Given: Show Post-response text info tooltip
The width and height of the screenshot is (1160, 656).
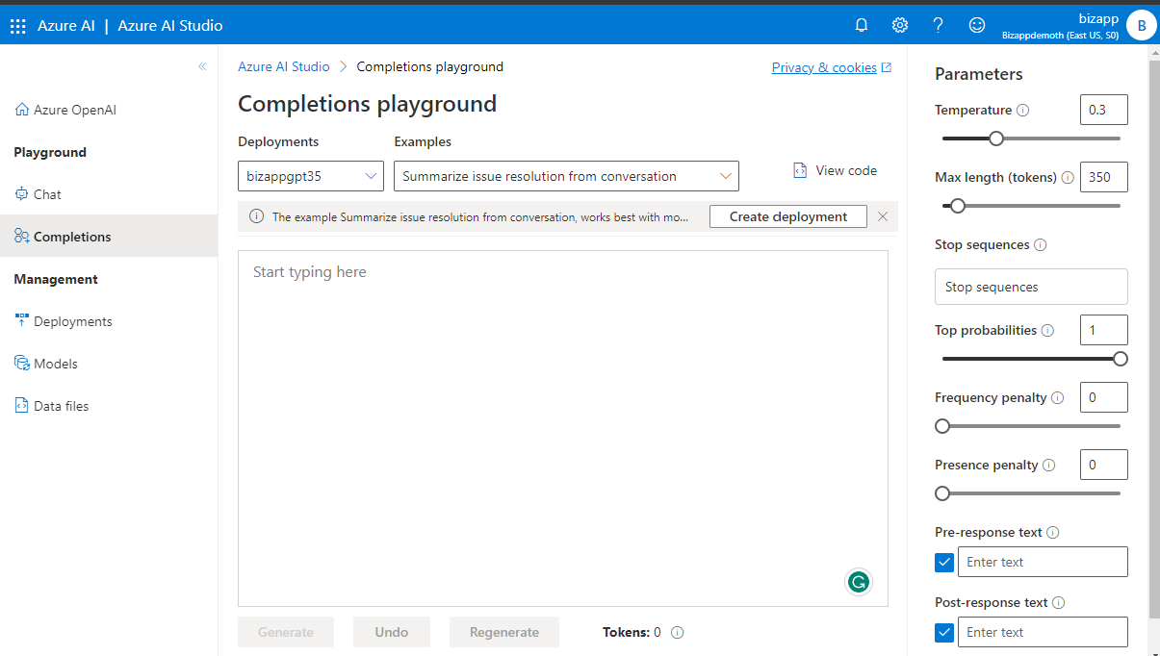Looking at the screenshot, I should (x=1059, y=602).
